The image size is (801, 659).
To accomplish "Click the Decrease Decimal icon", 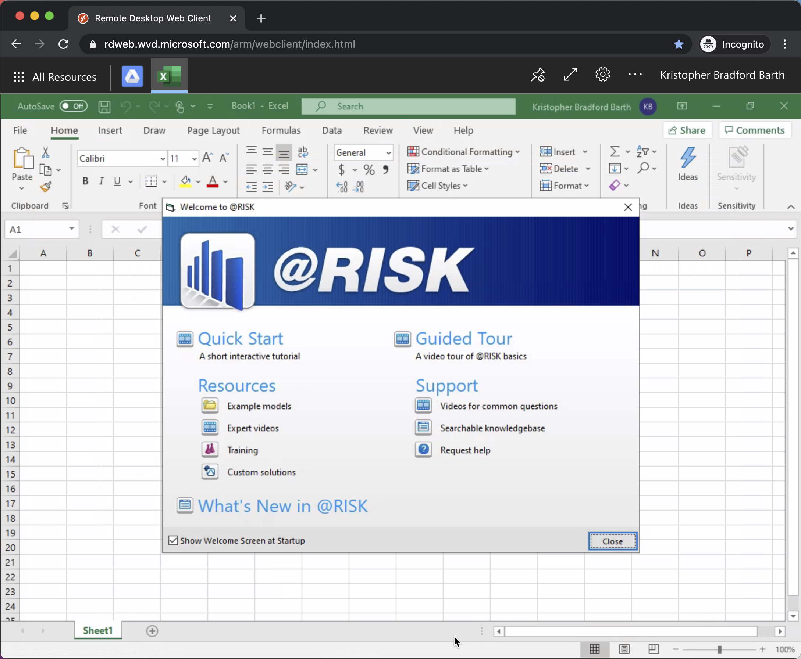I will click(x=358, y=187).
